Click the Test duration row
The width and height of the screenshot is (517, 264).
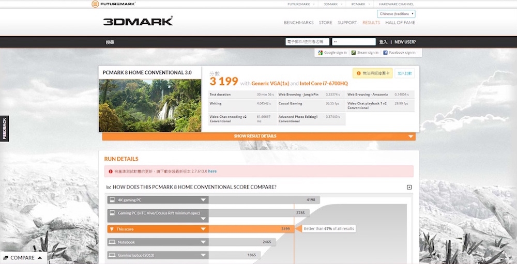[x=242, y=95]
